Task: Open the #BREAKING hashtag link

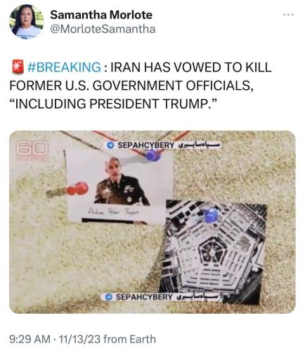Action: [64, 67]
